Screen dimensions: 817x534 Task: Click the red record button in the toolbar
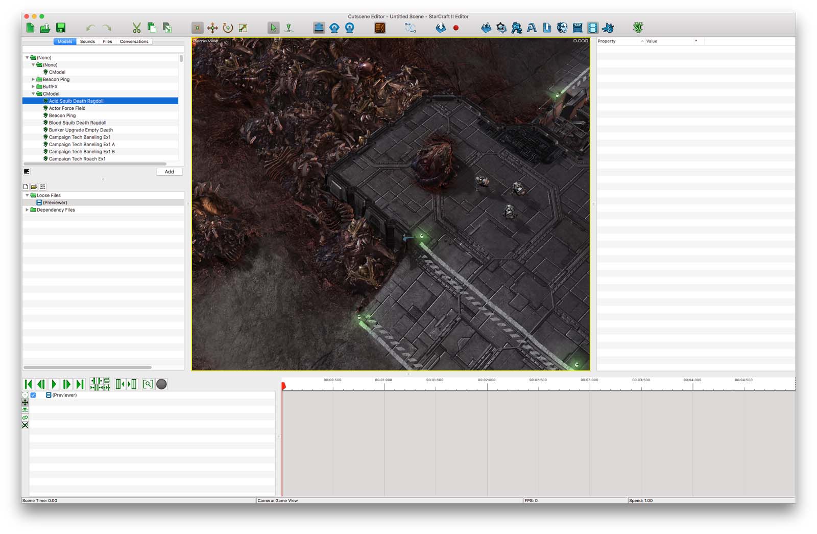pyautogui.click(x=456, y=28)
